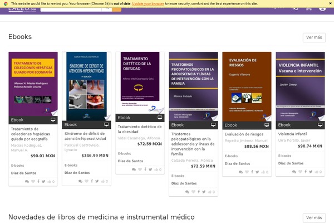The width and height of the screenshot is (334, 223).
Task: Open author Repetto Jiménez, Manuel
Action: coord(246,141)
